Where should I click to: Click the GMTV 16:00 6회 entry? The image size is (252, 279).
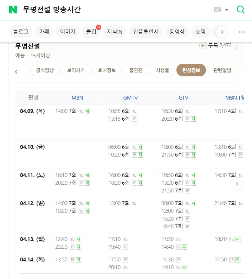tap(126, 175)
